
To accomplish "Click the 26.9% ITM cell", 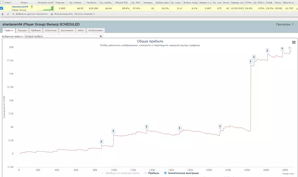I will point(249,8).
